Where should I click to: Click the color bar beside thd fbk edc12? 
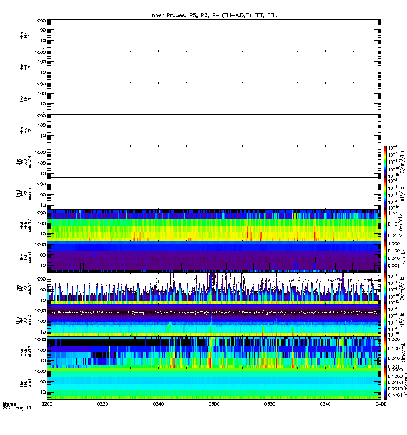[x=385, y=225]
